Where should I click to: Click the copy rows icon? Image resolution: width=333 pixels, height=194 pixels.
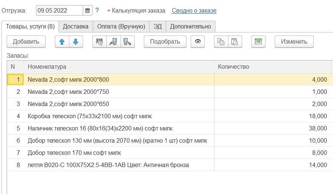pyautogui.click(x=221, y=42)
